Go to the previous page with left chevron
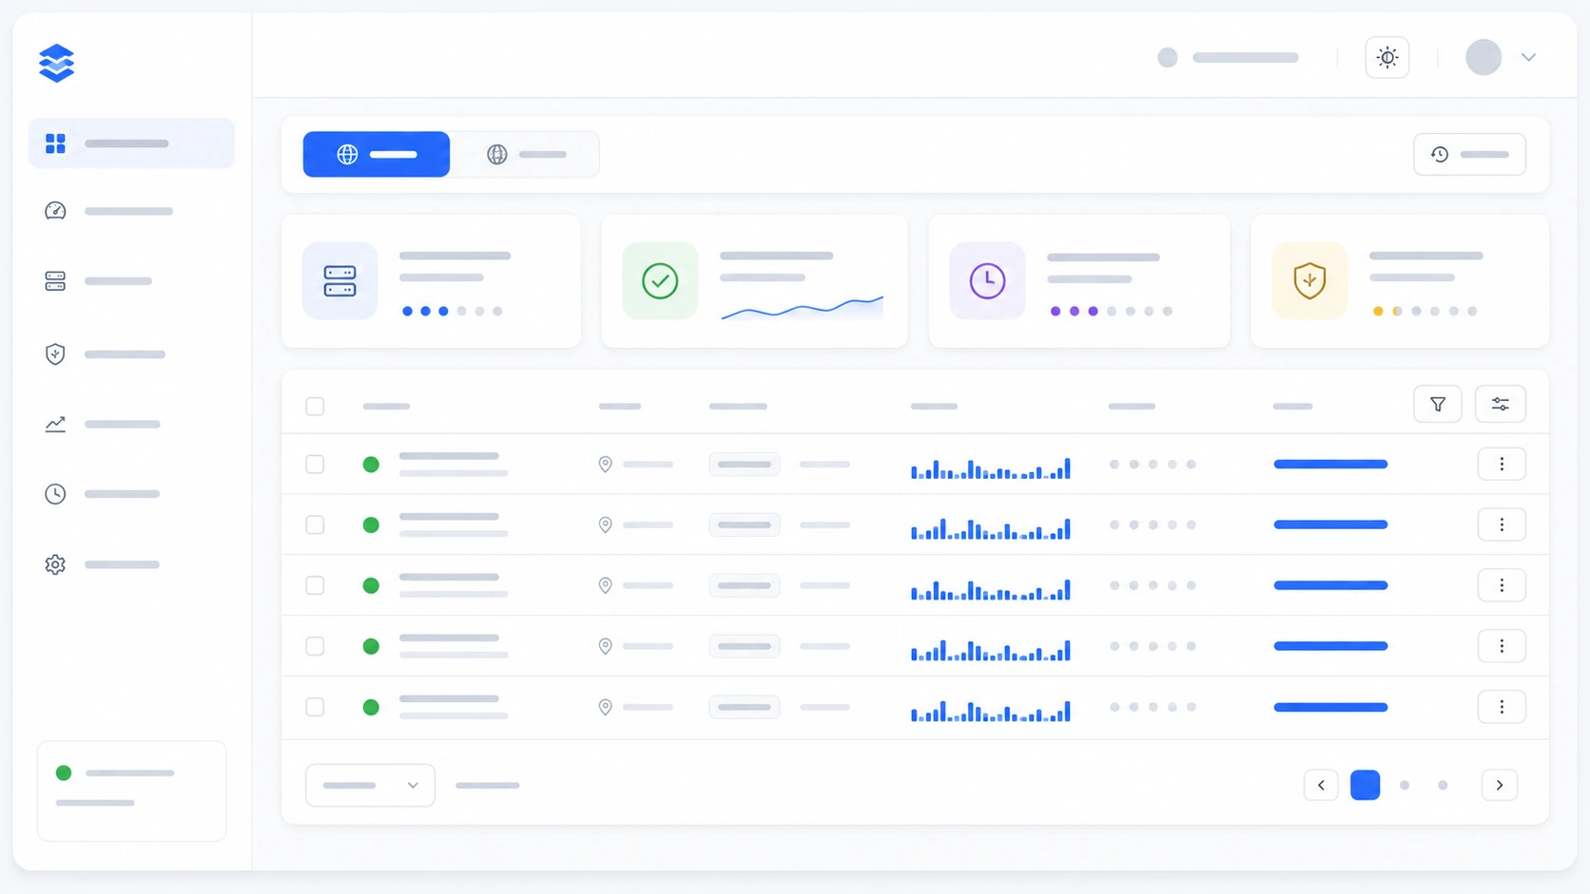This screenshot has height=894, width=1590. click(x=1321, y=786)
